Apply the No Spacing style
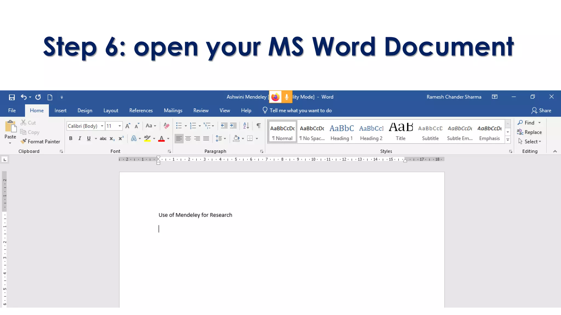Screen dimensions: 561x315 (312, 132)
